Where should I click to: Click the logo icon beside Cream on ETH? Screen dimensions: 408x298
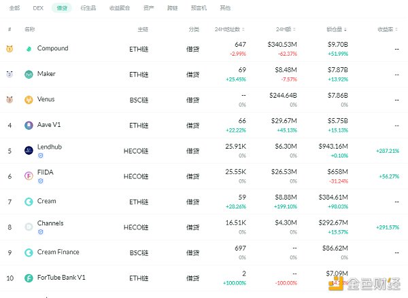pos(29,202)
